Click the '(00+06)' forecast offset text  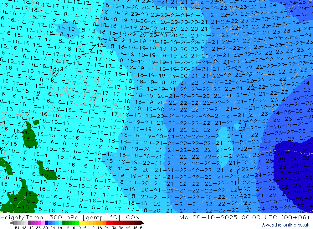click(295, 217)
